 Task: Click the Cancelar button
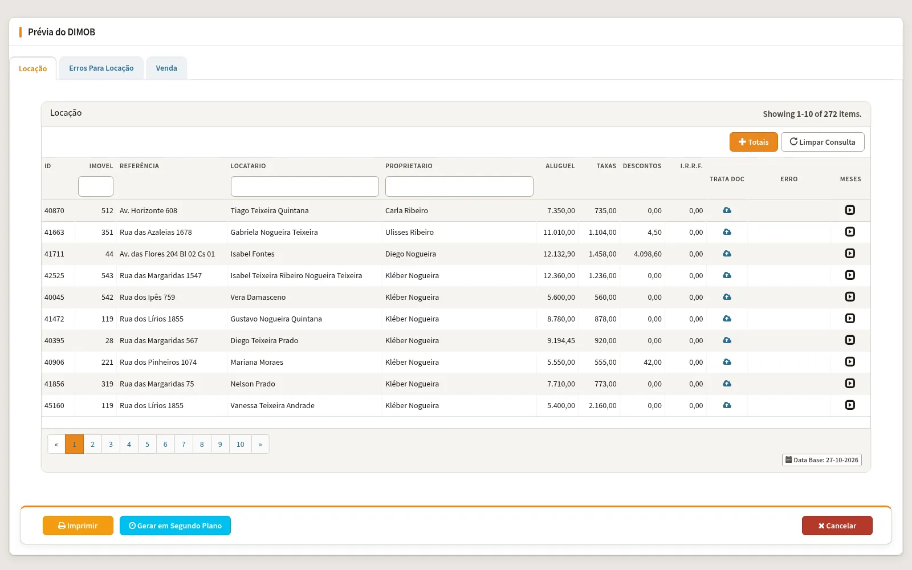(837, 526)
